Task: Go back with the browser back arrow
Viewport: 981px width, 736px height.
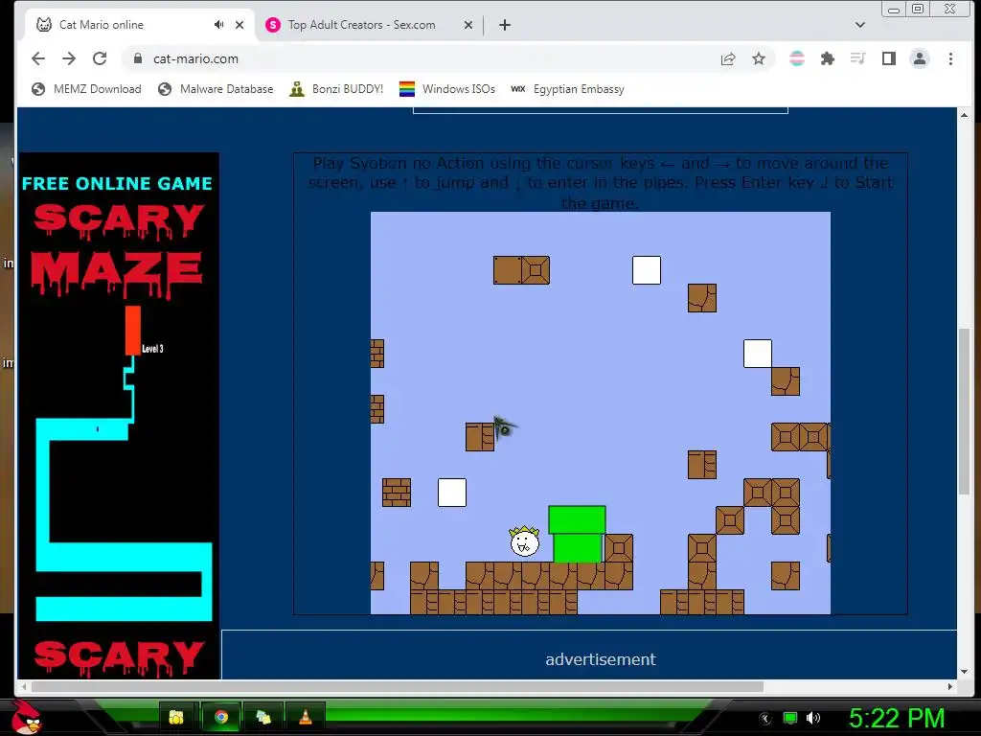Action: click(x=38, y=58)
